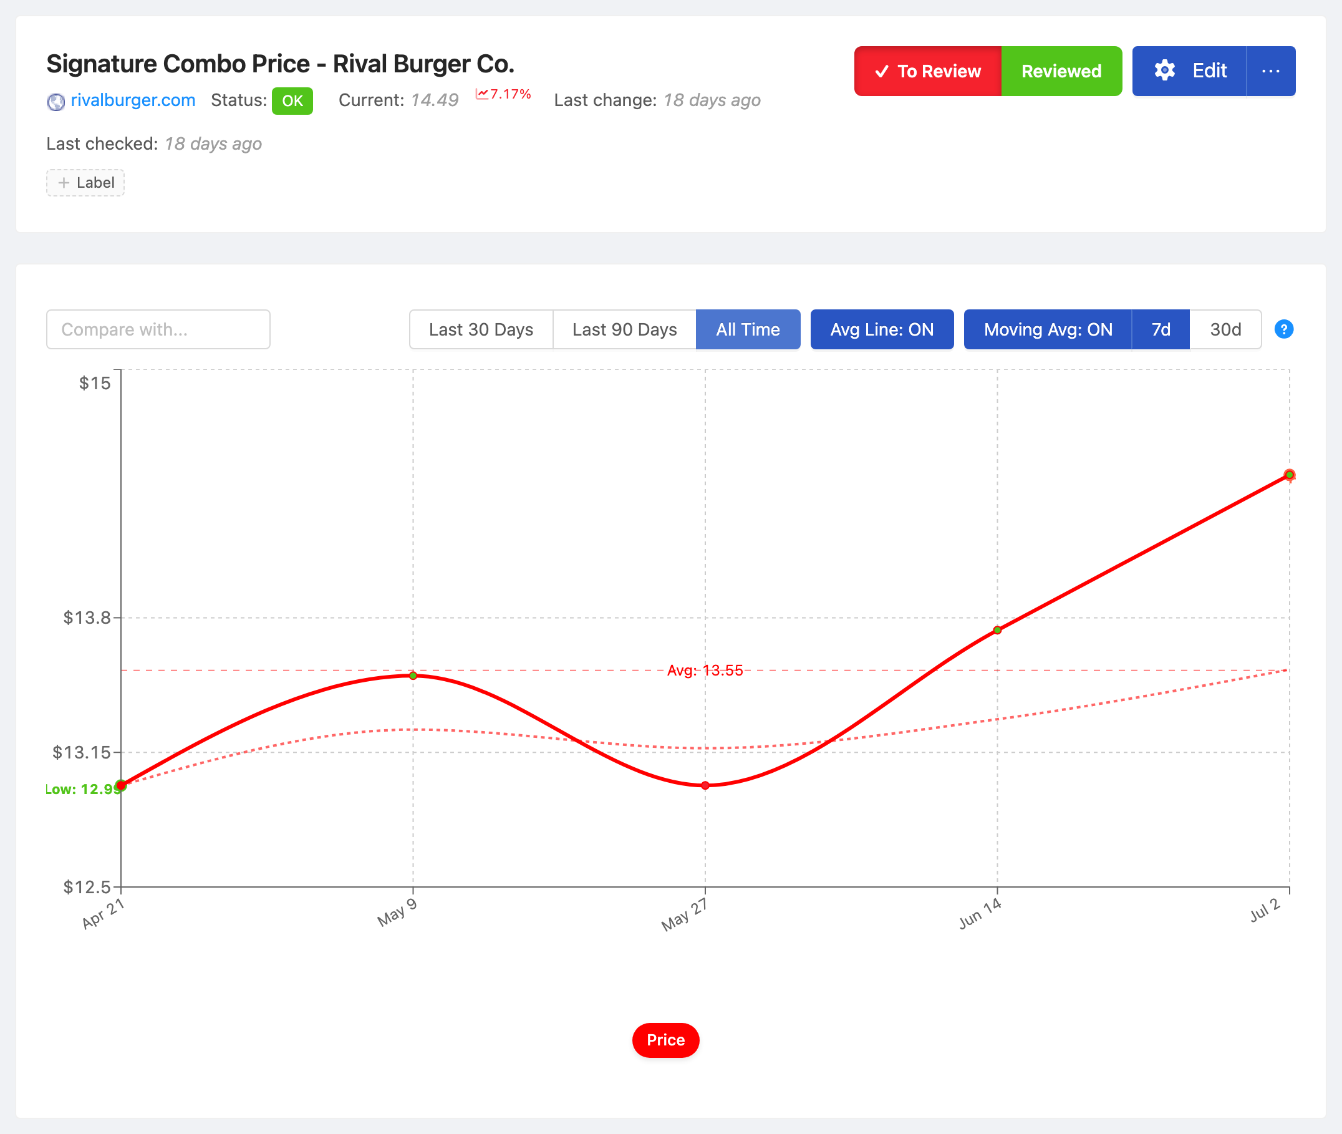
Task: Click the globe favicon beside rivalburger.com
Action: pos(56,102)
